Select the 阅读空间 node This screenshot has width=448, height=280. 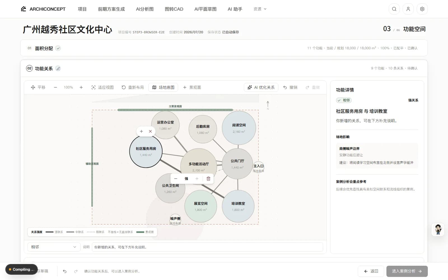point(239,128)
